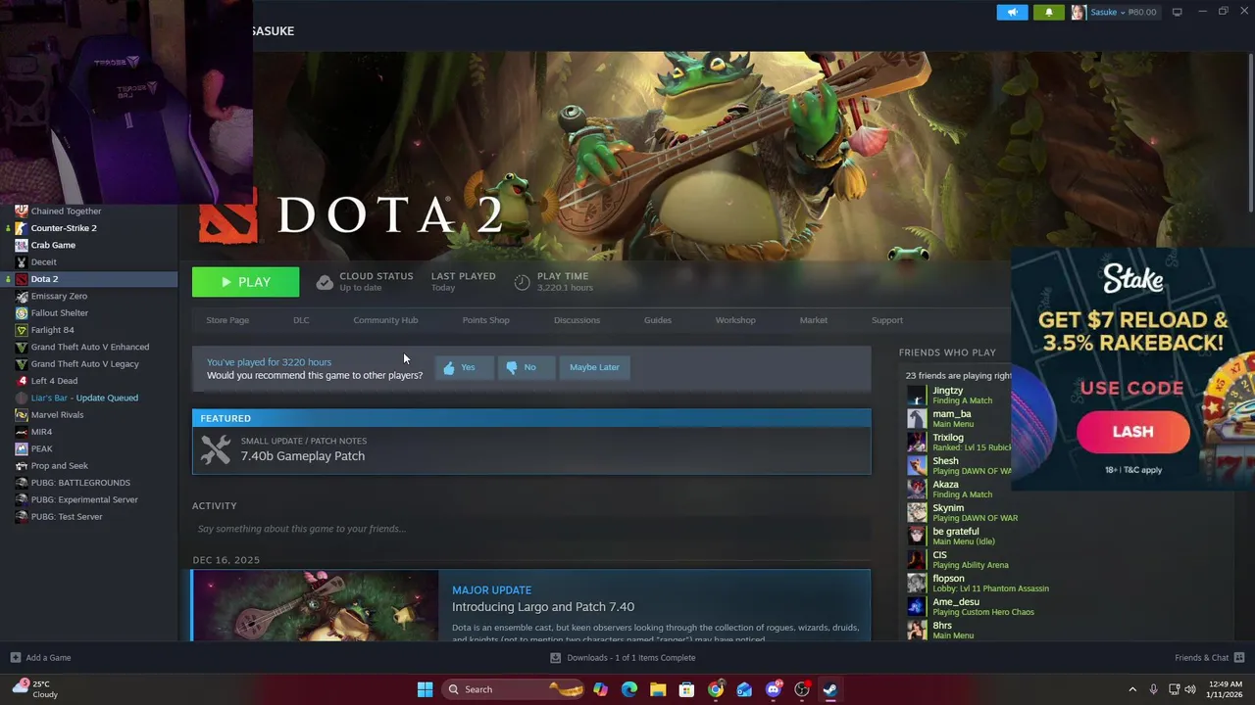
Task: Click the green PLAY button
Action: tap(245, 282)
